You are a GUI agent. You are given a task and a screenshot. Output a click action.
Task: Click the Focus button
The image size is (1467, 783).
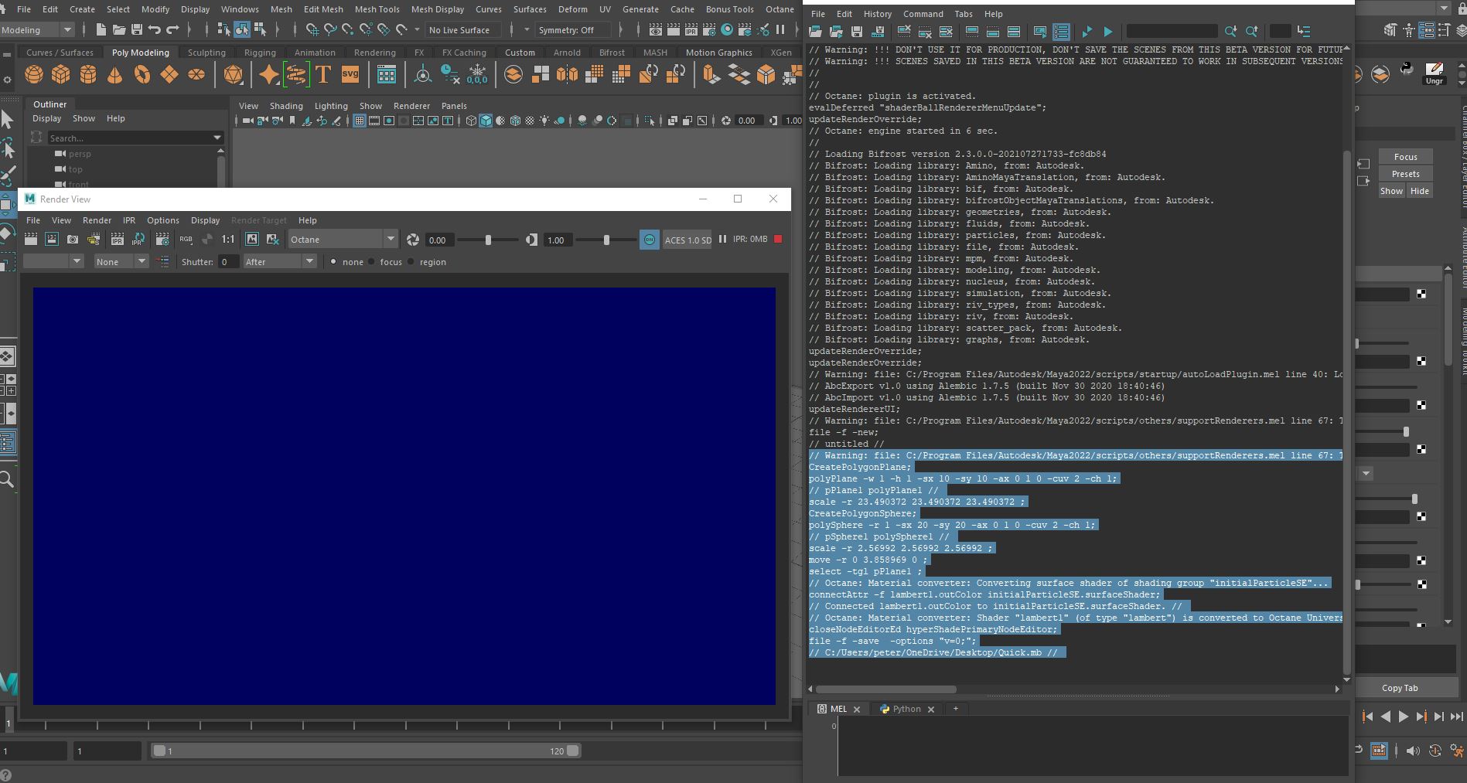coord(1405,157)
